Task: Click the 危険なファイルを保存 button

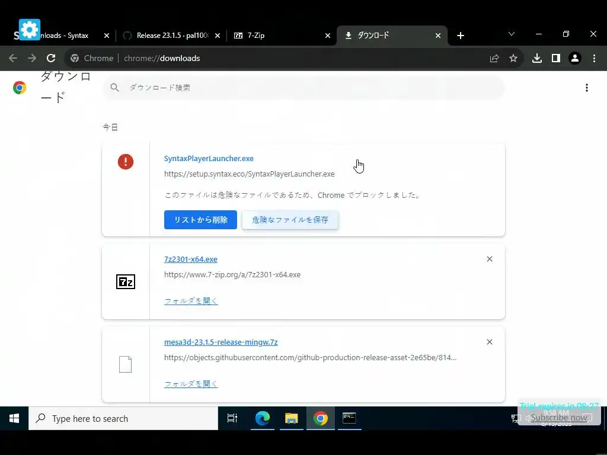Action: pyautogui.click(x=290, y=220)
